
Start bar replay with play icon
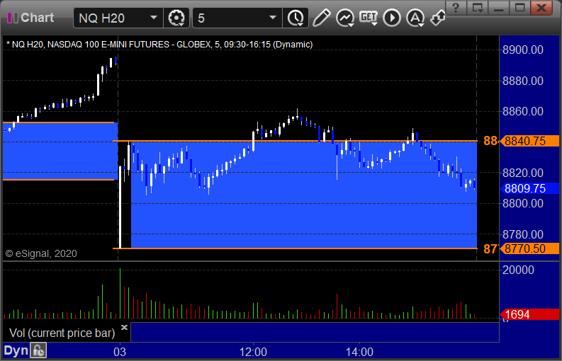pyautogui.click(x=392, y=18)
